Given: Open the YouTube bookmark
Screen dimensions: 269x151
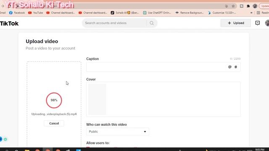Looking at the screenshot, I should coord(35,13).
